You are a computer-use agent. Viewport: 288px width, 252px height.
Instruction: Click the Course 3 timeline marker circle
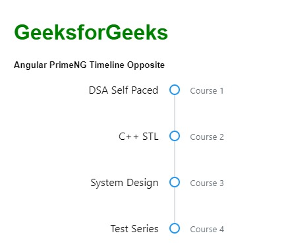175,182
